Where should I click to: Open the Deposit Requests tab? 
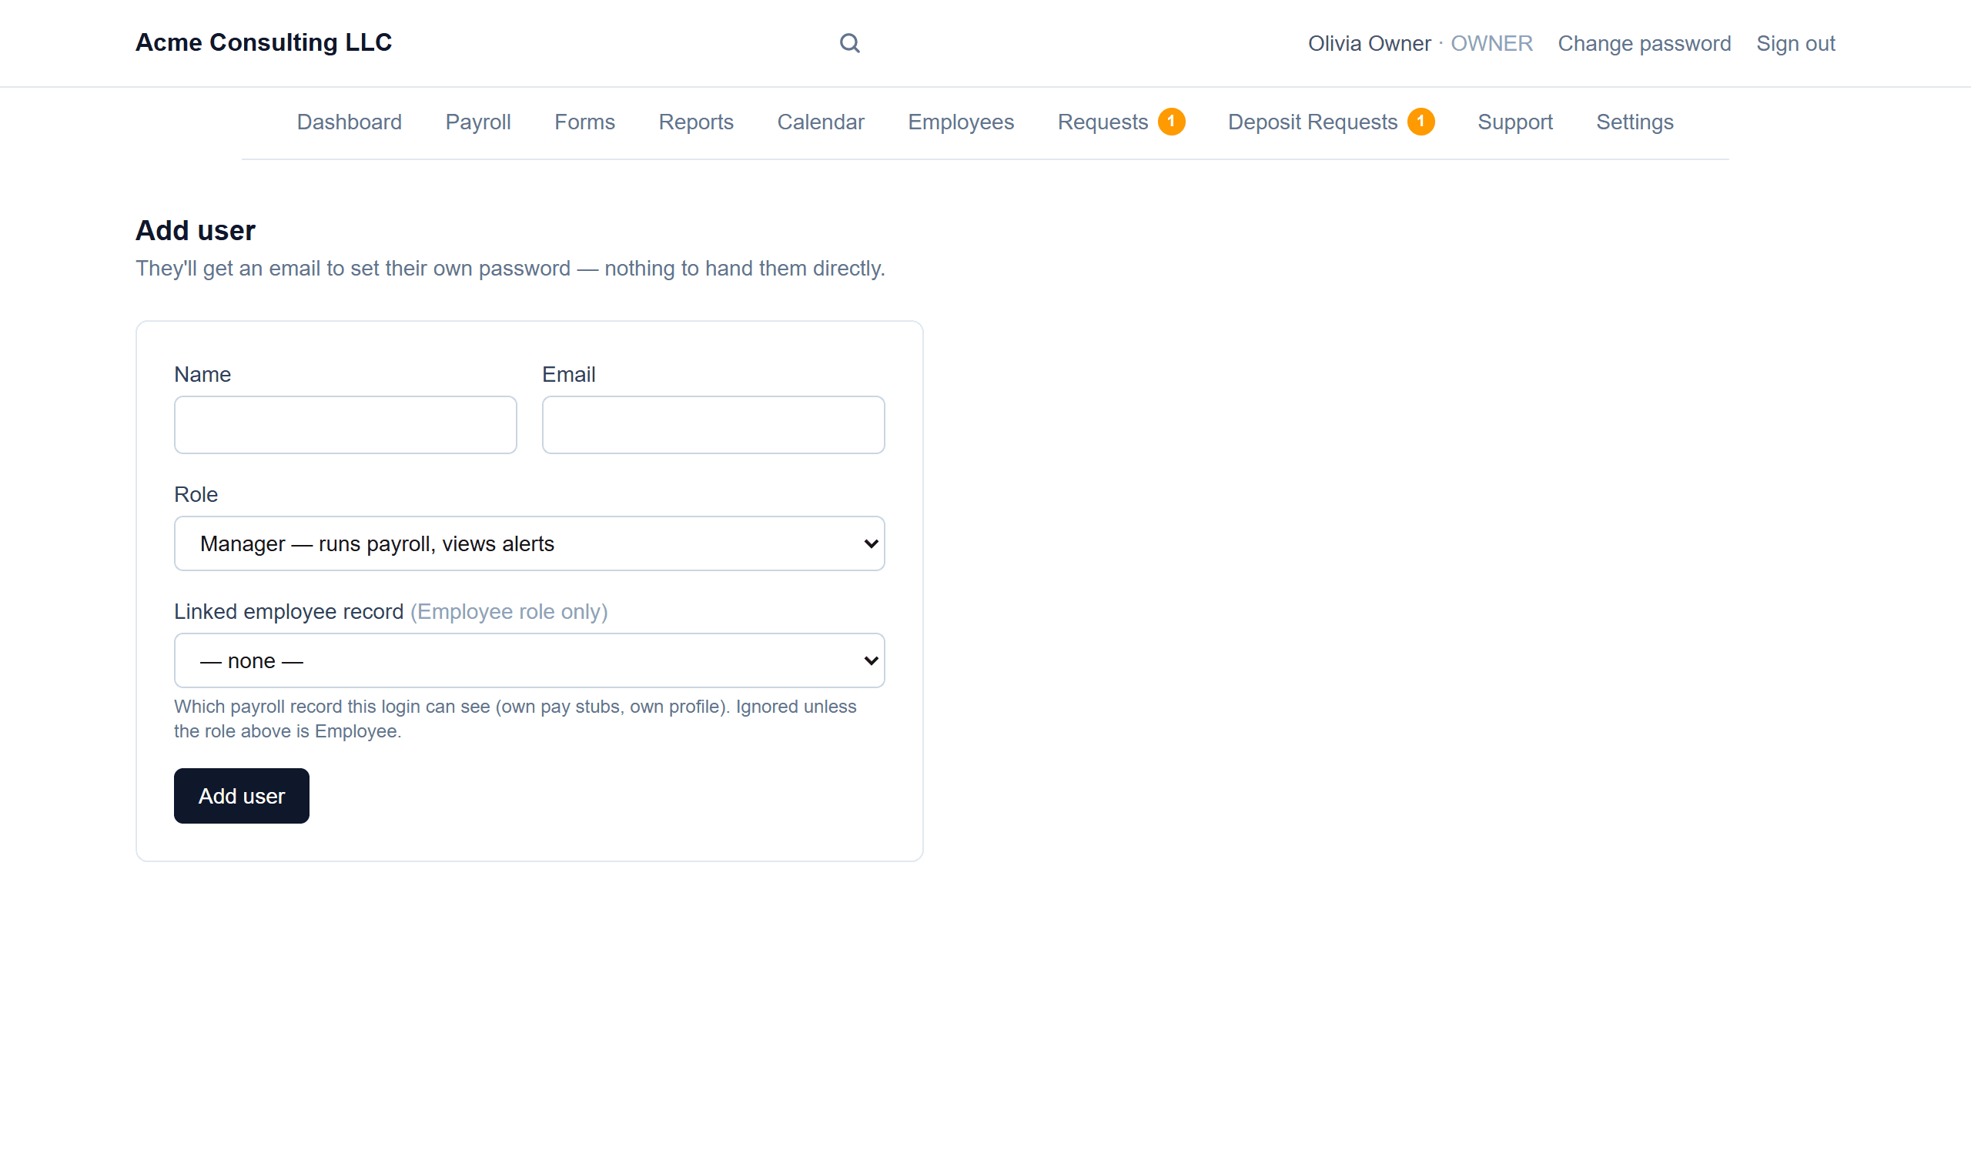(1312, 122)
